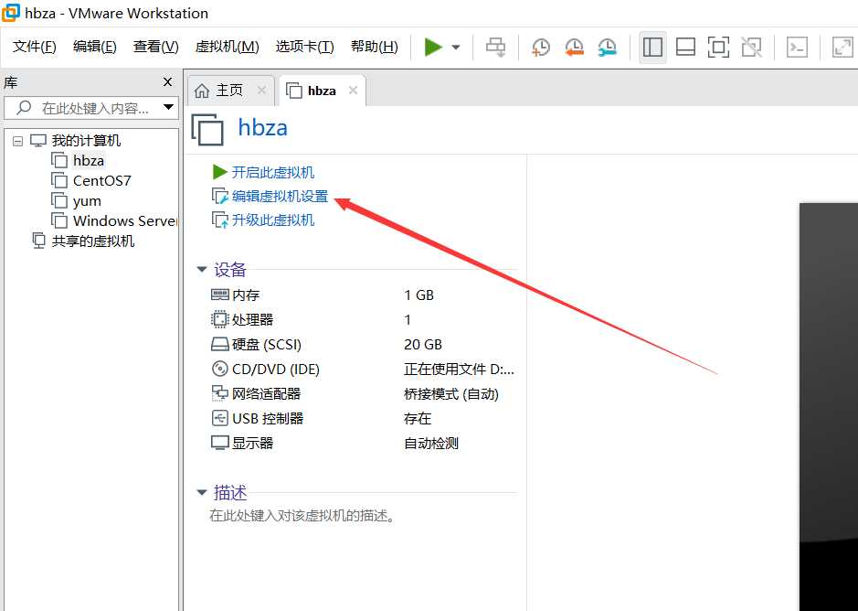Click the Unity mode toolbar icon
Viewport: 858px width, 611px height.
click(x=752, y=48)
